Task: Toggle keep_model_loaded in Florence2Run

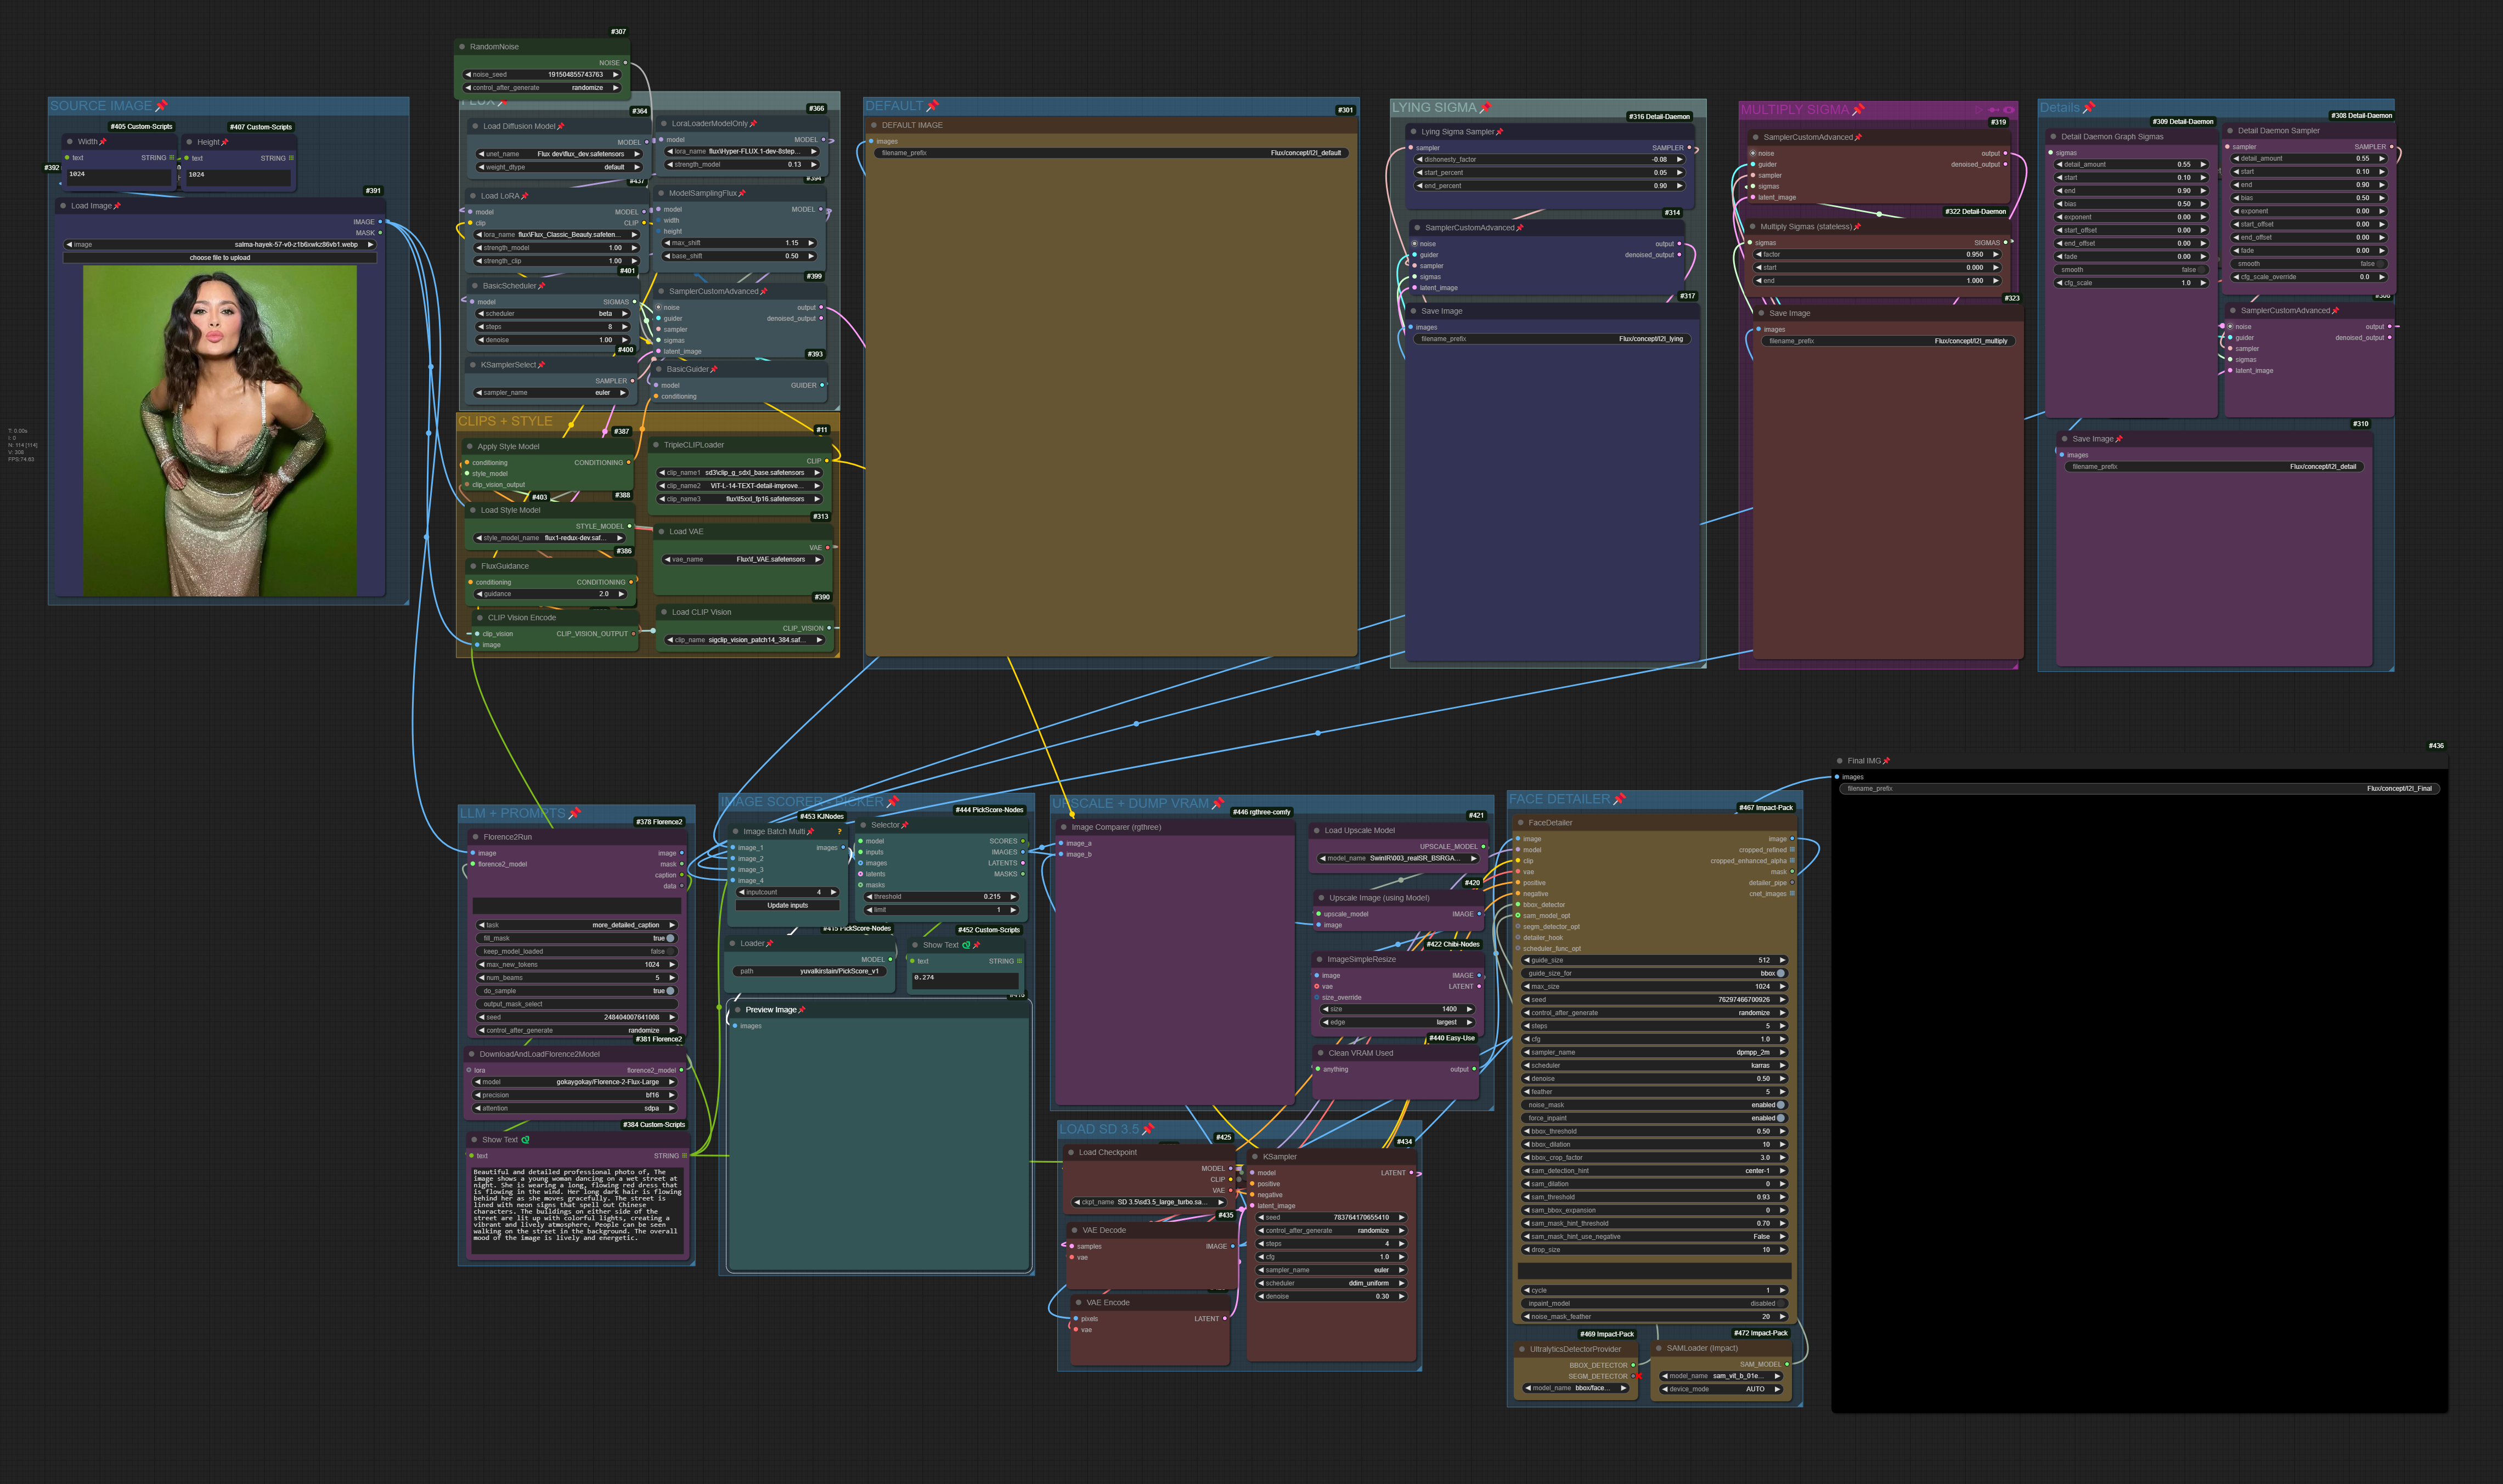Action: pos(669,951)
